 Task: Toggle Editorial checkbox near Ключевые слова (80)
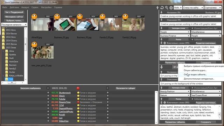192,99
